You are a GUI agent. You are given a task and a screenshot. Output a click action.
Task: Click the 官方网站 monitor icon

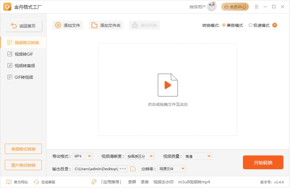pos(9,182)
